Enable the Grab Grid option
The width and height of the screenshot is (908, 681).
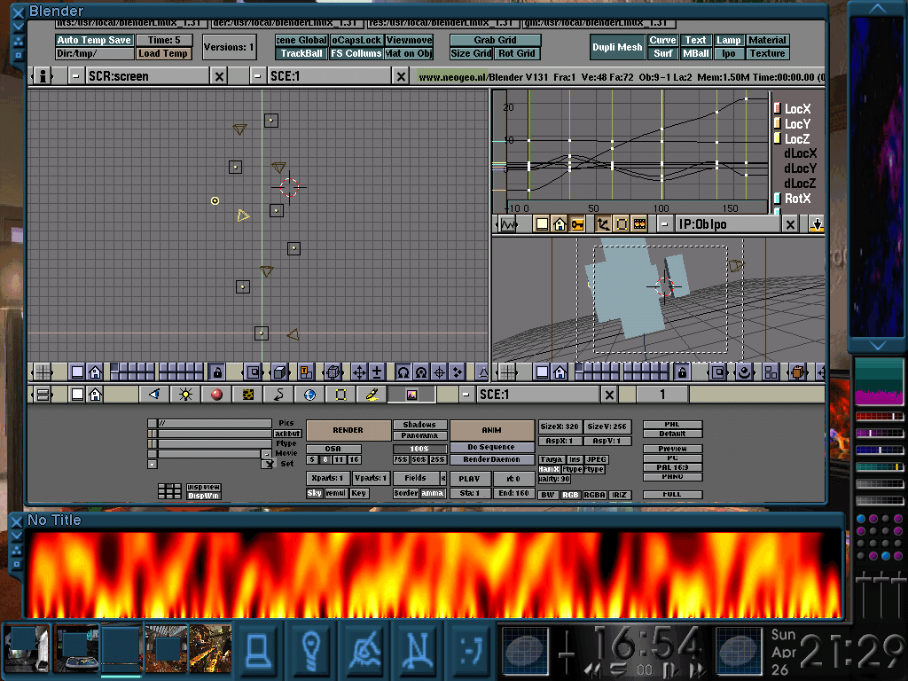coord(495,40)
